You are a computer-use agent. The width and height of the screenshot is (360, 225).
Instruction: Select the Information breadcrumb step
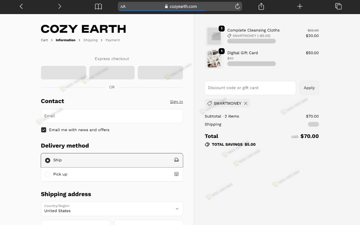tap(66, 40)
